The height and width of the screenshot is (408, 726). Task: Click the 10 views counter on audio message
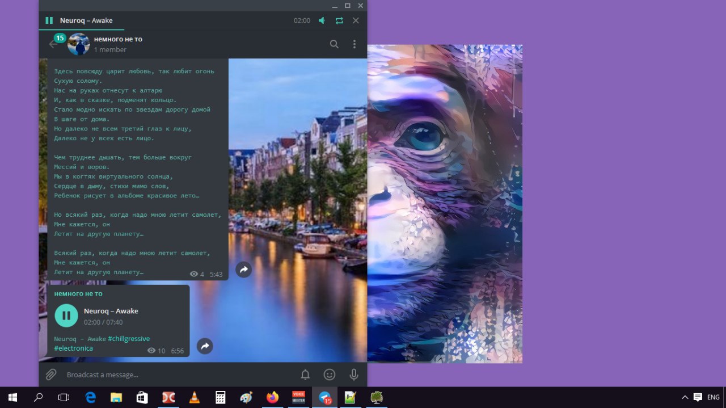(x=157, y=351)
